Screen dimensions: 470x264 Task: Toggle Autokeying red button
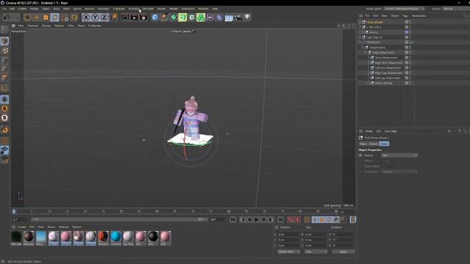click(x=297, y=220)
